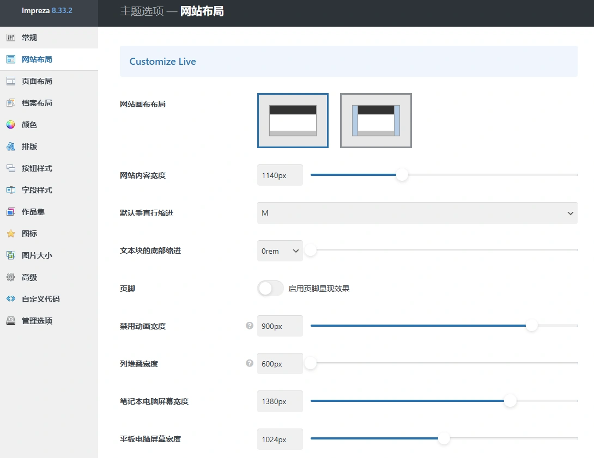
Task: Open the 0rem unit dropdown for 文本块的底部缩进
Action: pyautogui.click(x=280, y=251)
